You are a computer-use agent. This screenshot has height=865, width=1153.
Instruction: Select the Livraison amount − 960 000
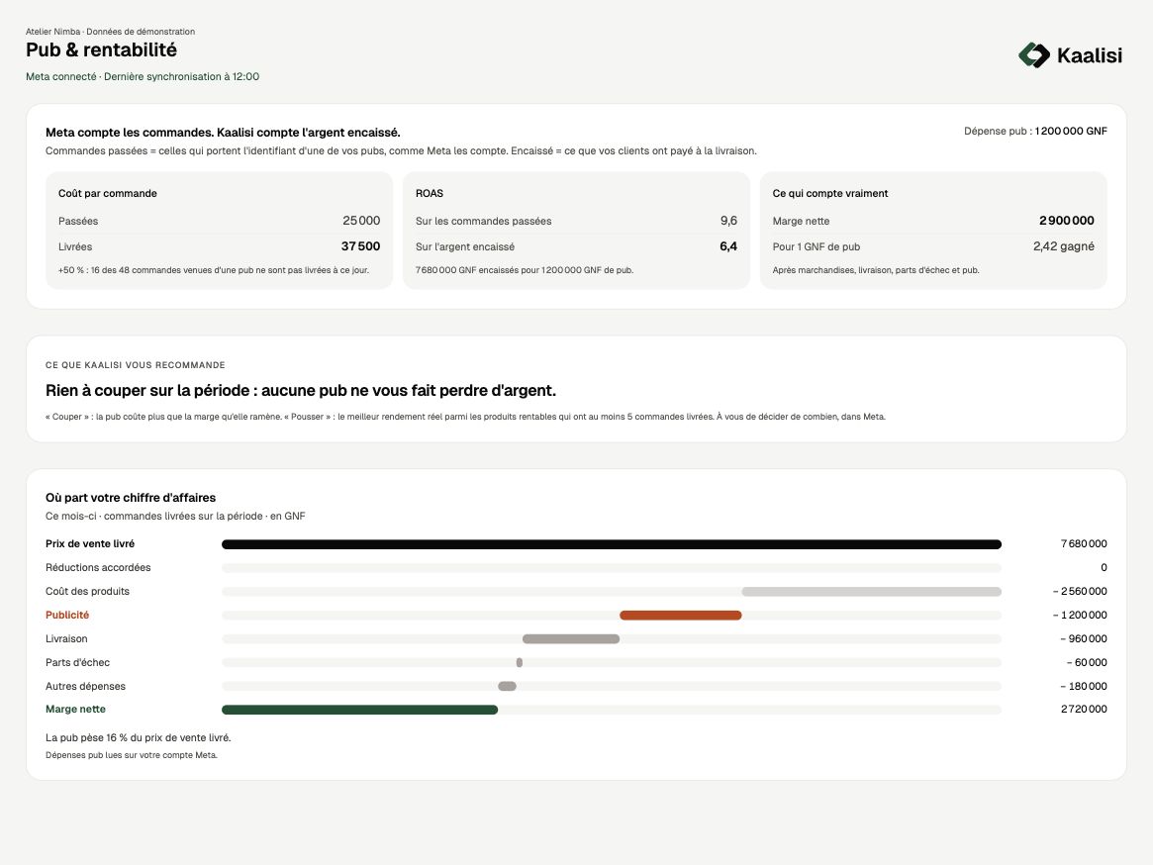1084,639
